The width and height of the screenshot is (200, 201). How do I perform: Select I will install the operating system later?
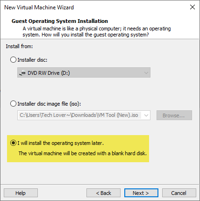pyautogui.click(x=13, y=143)
